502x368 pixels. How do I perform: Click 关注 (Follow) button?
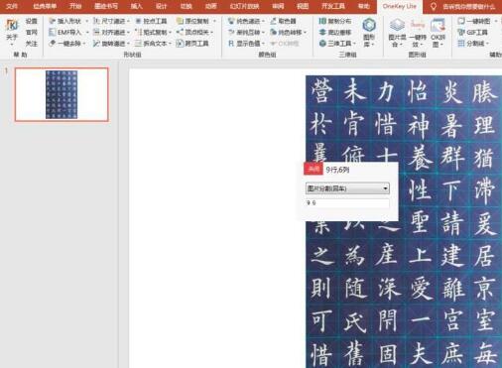pyautogui.click(x=32, y=44)
